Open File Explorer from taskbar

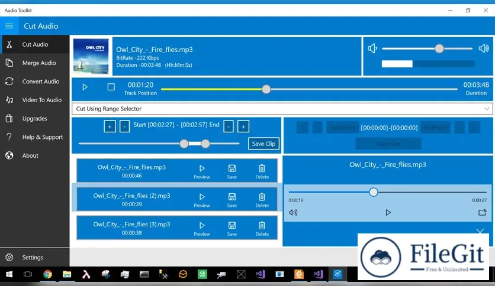66,274
